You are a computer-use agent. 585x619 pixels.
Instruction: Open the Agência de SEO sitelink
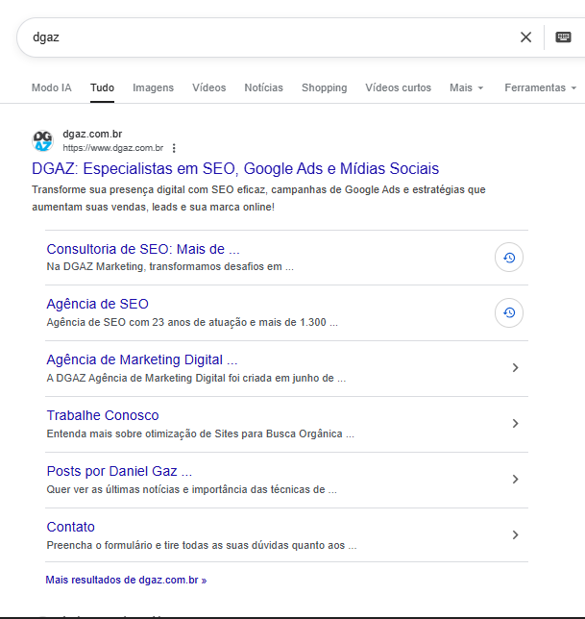(97, 304)
